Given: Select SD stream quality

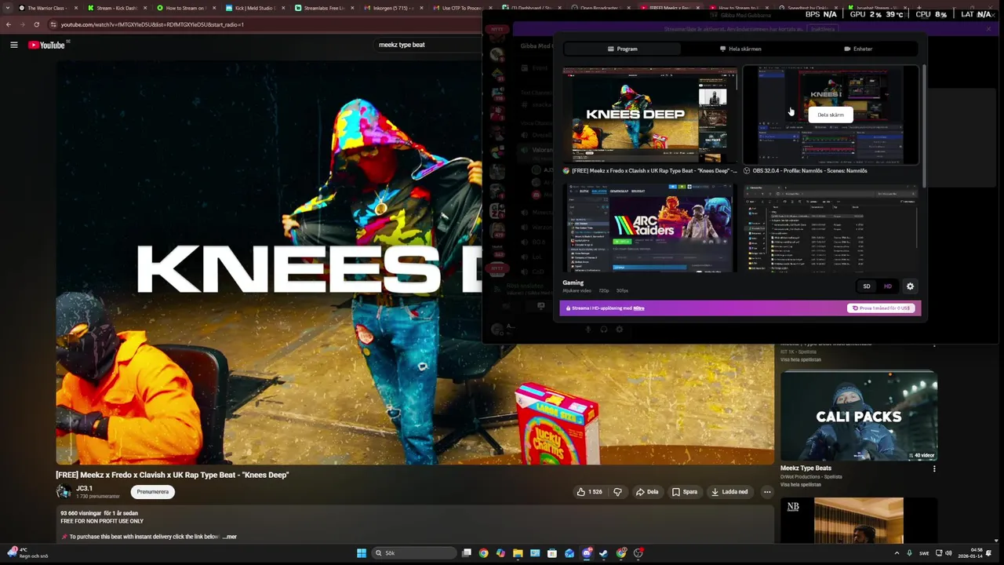Looking at the screenshot, I should pos(867,286).
